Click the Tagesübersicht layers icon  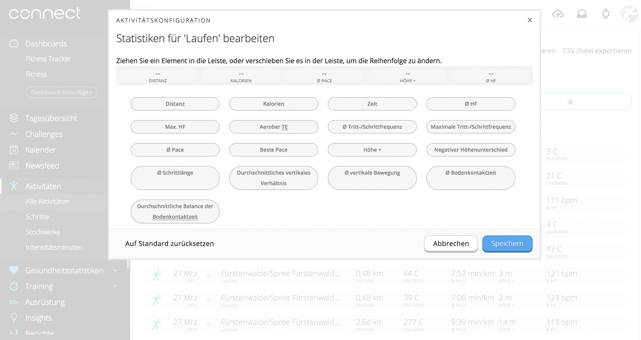(x=14, y=118)
